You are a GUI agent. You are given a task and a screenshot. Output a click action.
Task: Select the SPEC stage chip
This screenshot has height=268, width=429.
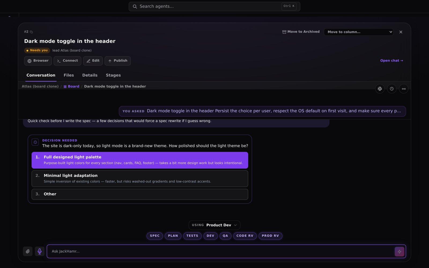[155, 236]
